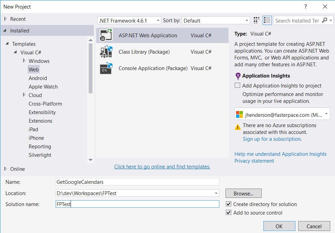Select the Silverlight template category
335x233 pixels.
[40, 155]
